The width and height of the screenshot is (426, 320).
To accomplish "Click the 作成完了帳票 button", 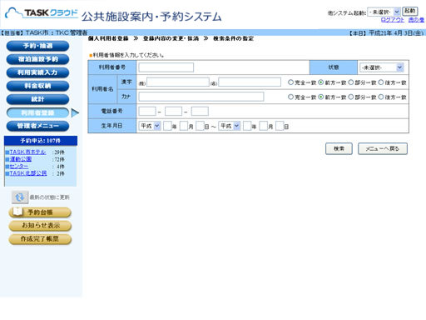I will tap(40, 239).
